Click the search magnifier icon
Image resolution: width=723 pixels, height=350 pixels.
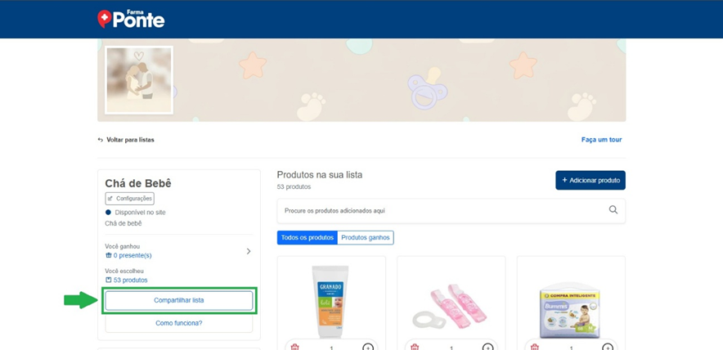pyautogui.click(x=613, y=210)
